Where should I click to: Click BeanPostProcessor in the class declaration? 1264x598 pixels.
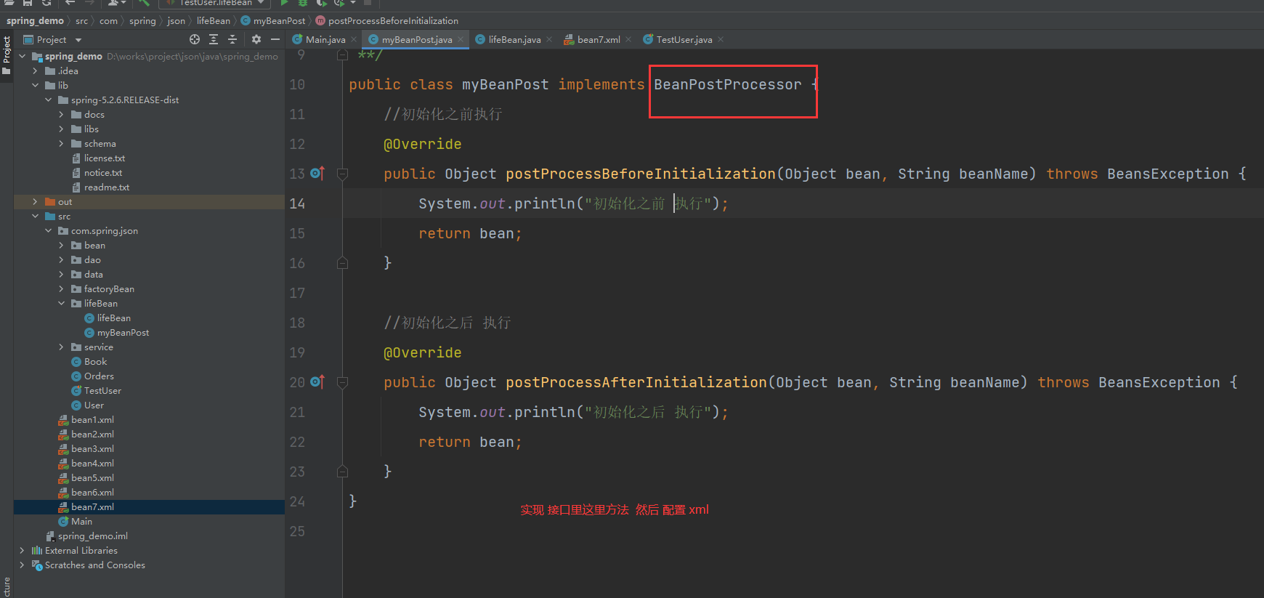point(727,84)
